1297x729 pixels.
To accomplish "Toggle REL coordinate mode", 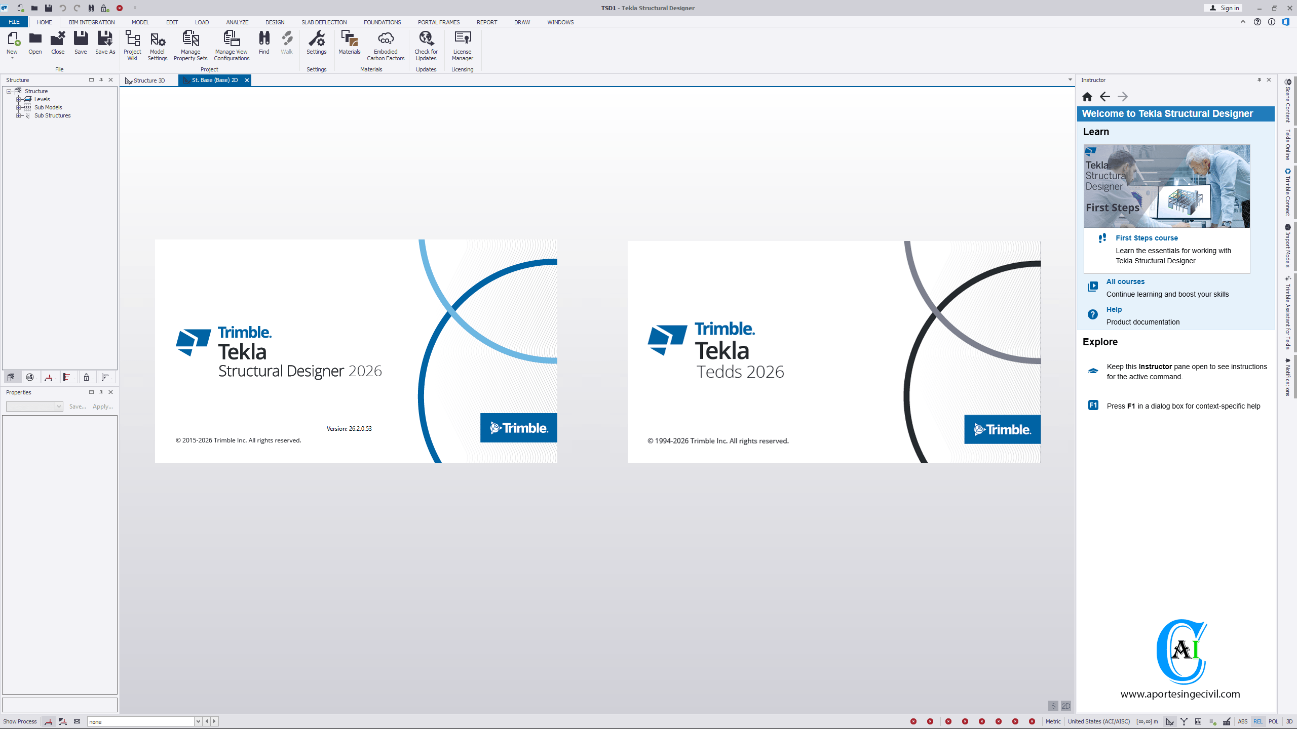I will (x=1258, y=721).
